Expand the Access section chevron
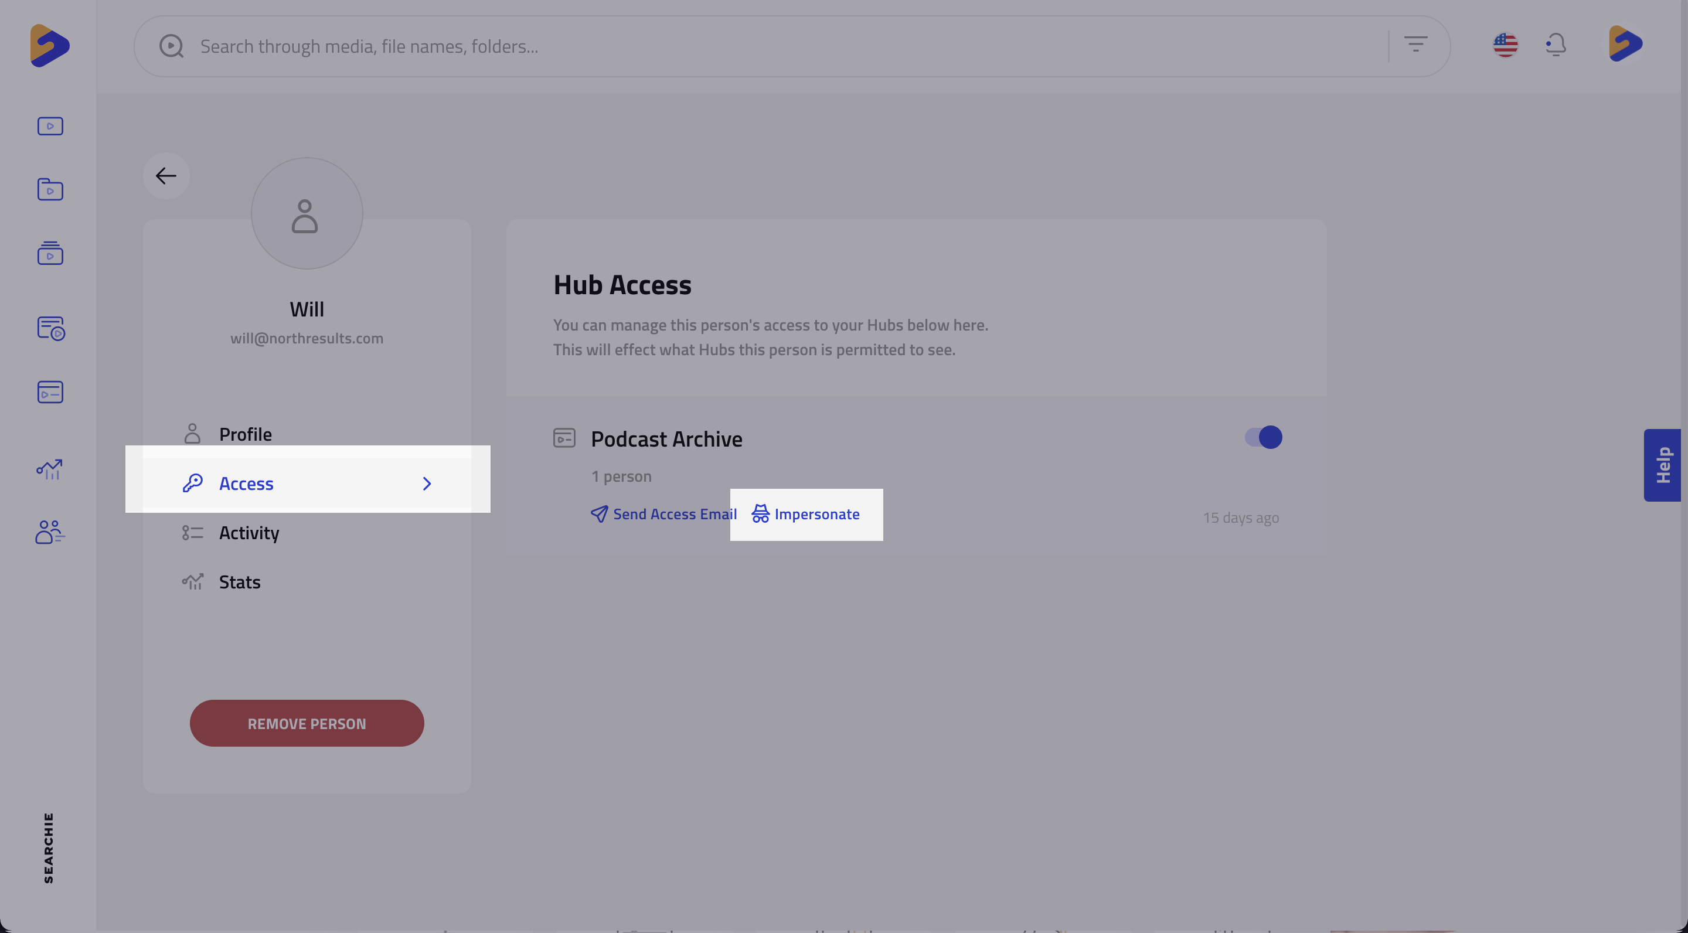 [x=427, y=483]
